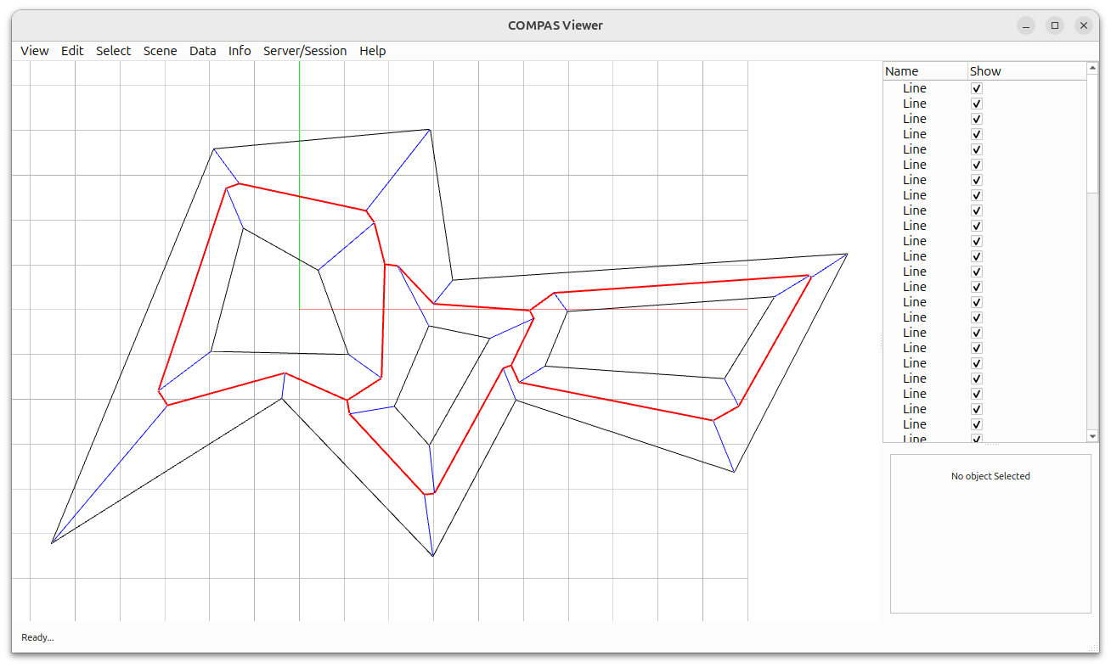The height and width of the screenshot is (667, 1111).
Task: Open the Help menu
Action: (x=372, y=51)
